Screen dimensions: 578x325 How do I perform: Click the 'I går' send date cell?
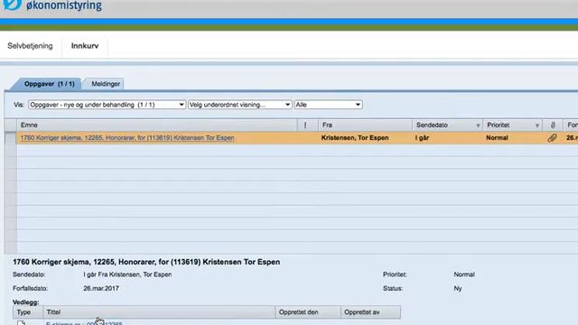(x=422, y=138)
